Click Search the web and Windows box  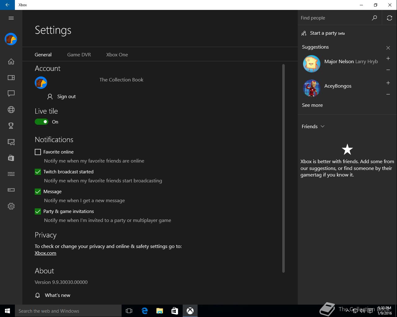point(68,311)
